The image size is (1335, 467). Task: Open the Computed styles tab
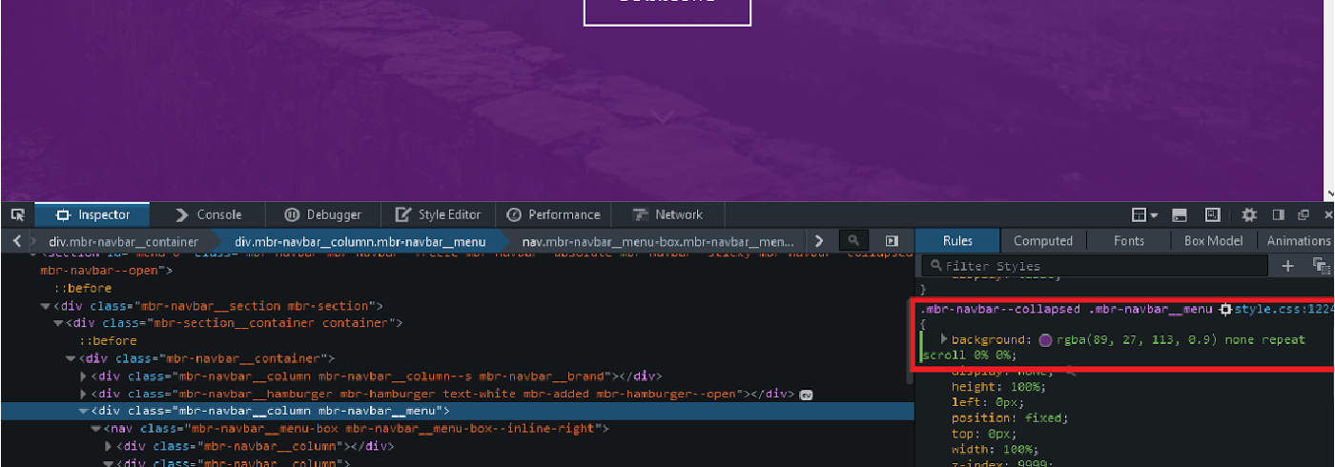click(x=1042, y=241)
